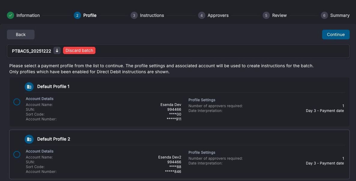Image resolution: width=356 pixels, height=181 pixels.
Task: Open the Approvers step label
Action: 218,15
